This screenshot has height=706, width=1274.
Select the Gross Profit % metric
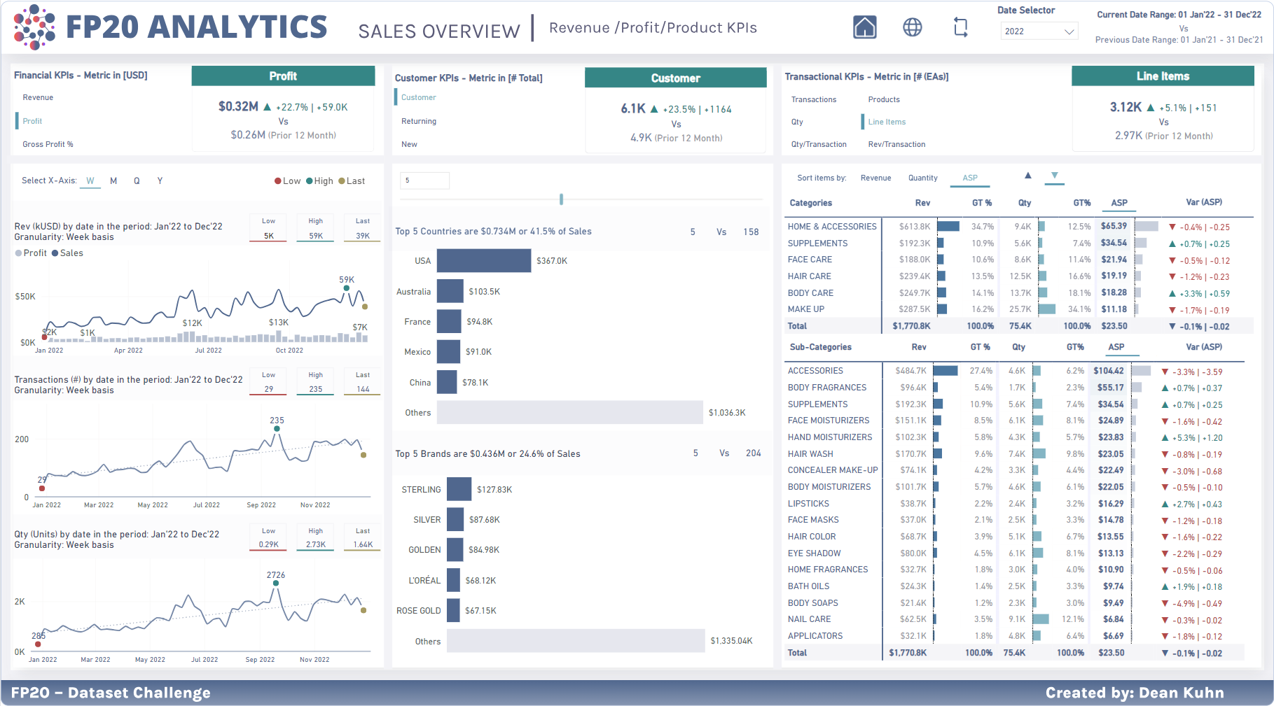click(x=48, y=145)
